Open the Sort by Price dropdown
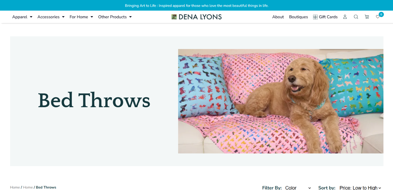 [x=360, y=188]
